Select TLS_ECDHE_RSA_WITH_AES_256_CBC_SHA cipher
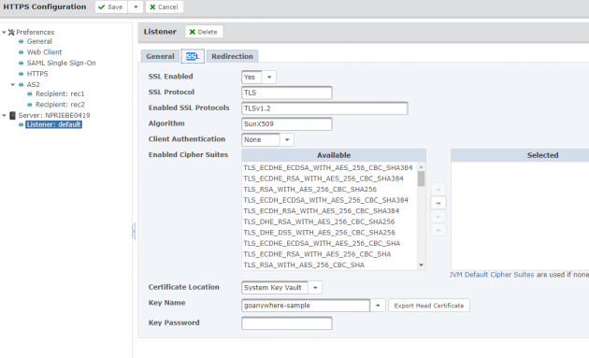The width and height of the screenshot is (589, 358). [x=317, y=254]
